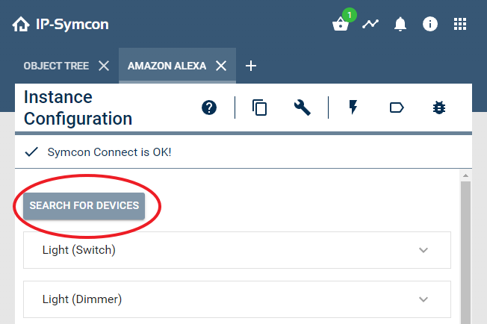487x324 pixels.
Task: Open the notifications bell
Action: click(400, 25)
